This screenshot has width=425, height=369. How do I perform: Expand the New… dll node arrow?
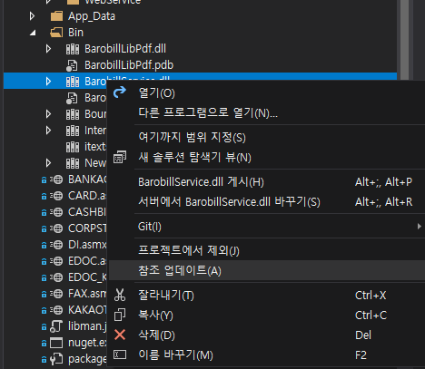pyautogui.click(x=48, y=163)
